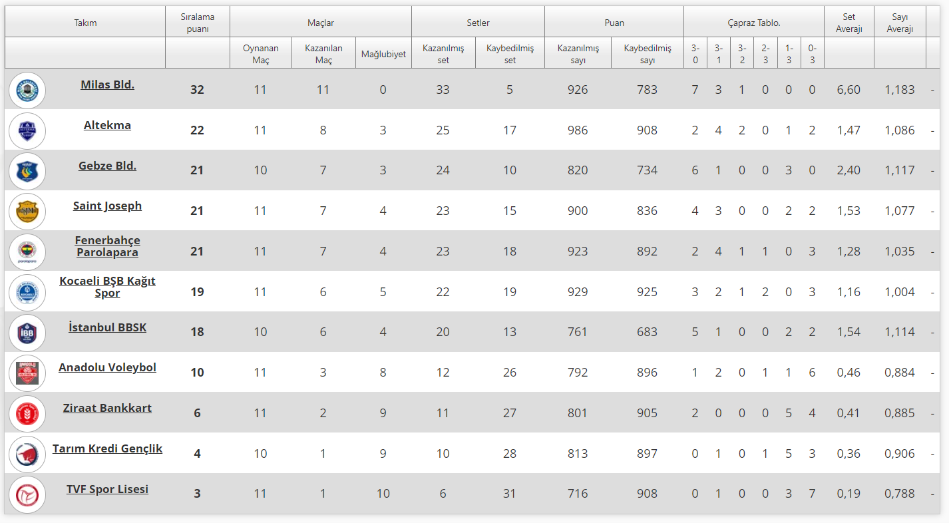
Task: Click the Gebze Bld. team logo
Action: pos(27,172)
